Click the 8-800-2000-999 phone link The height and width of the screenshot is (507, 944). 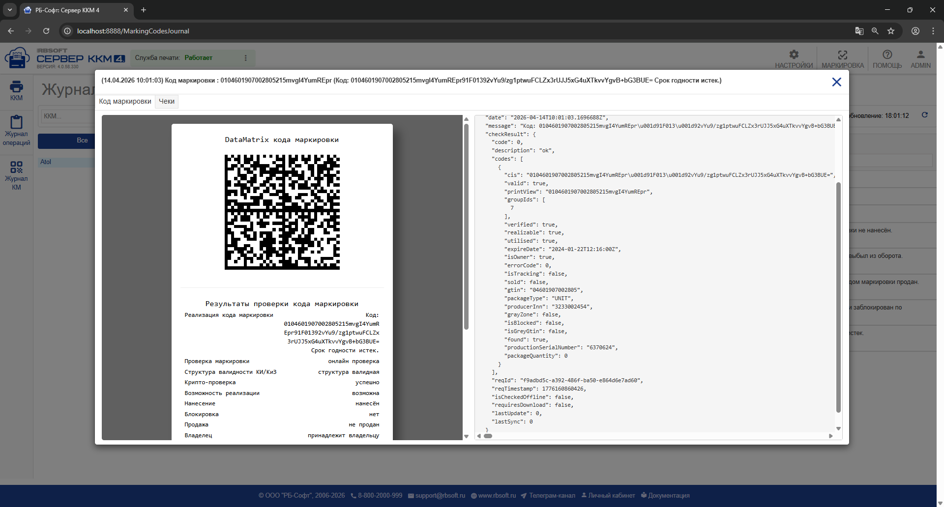click(x=376, y=495)
